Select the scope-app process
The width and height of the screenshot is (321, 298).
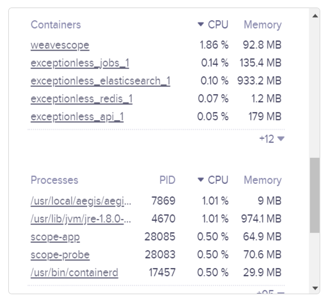pos(55,237)
